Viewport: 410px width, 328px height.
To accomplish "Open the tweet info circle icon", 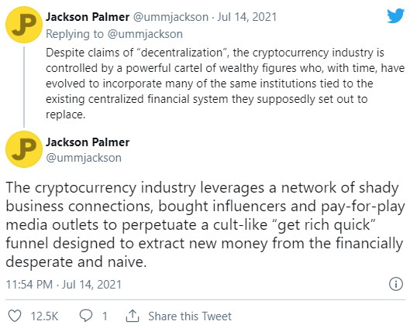I will tap(396, 284).
